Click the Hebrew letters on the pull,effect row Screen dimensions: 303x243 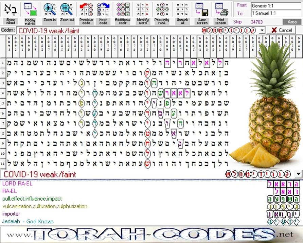283,199
